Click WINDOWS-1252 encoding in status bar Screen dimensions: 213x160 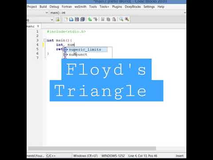click(x=113, y=156)
